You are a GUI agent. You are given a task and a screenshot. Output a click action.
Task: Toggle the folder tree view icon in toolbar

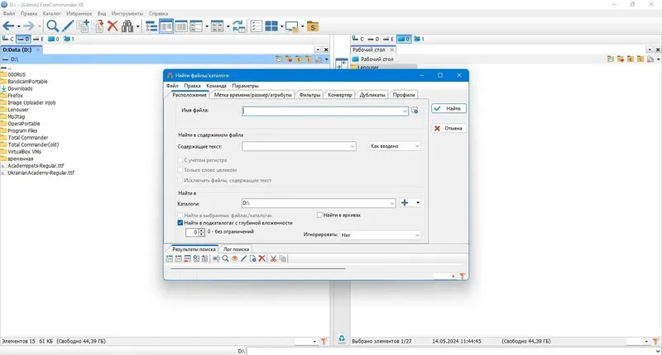point(151,26)
